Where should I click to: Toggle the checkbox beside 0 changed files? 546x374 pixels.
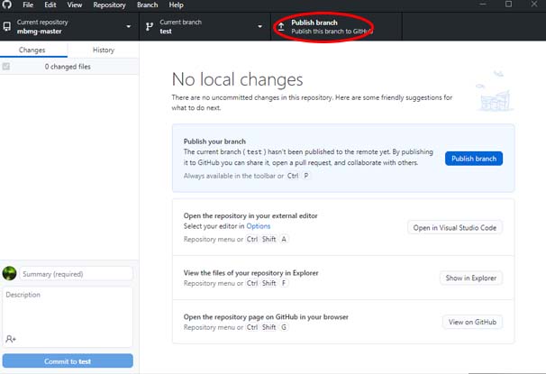7,67
